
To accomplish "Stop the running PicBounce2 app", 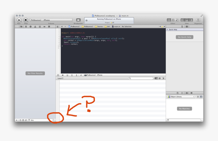I will [x=26, y=20].
